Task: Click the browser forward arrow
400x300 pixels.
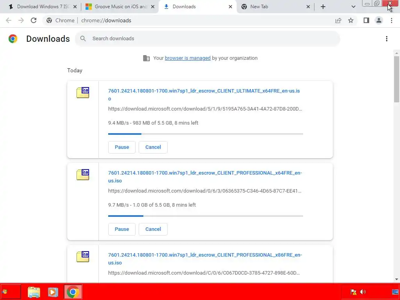Action: coord(21,20)
